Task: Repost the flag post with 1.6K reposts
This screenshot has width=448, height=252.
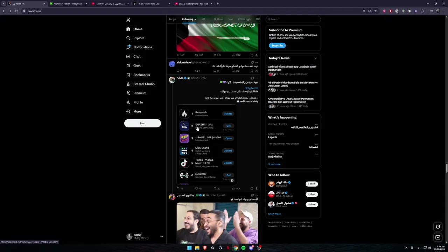Action: click(x=197, y=55)
